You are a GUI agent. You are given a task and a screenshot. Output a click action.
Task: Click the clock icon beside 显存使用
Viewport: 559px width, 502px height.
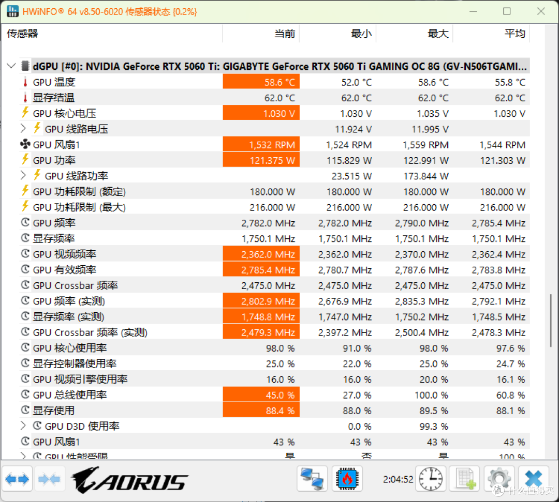(25, 410)
